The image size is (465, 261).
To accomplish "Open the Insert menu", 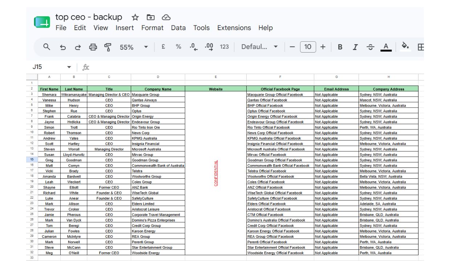I will pyautogui.click(x=125, y=28).
